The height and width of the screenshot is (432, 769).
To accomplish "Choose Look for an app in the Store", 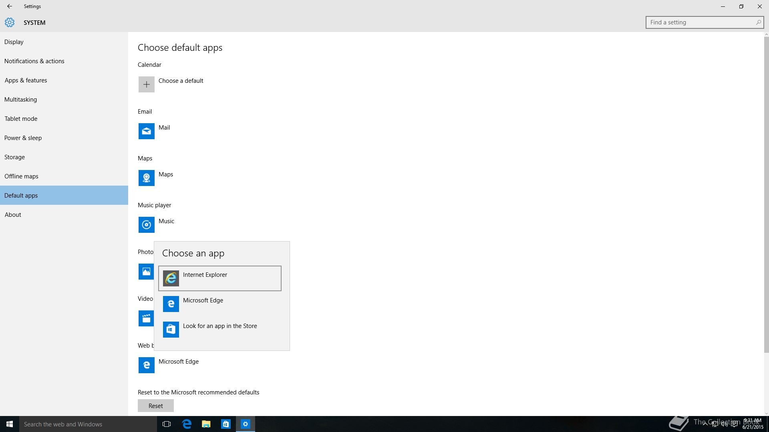I will tap(220, 330).
